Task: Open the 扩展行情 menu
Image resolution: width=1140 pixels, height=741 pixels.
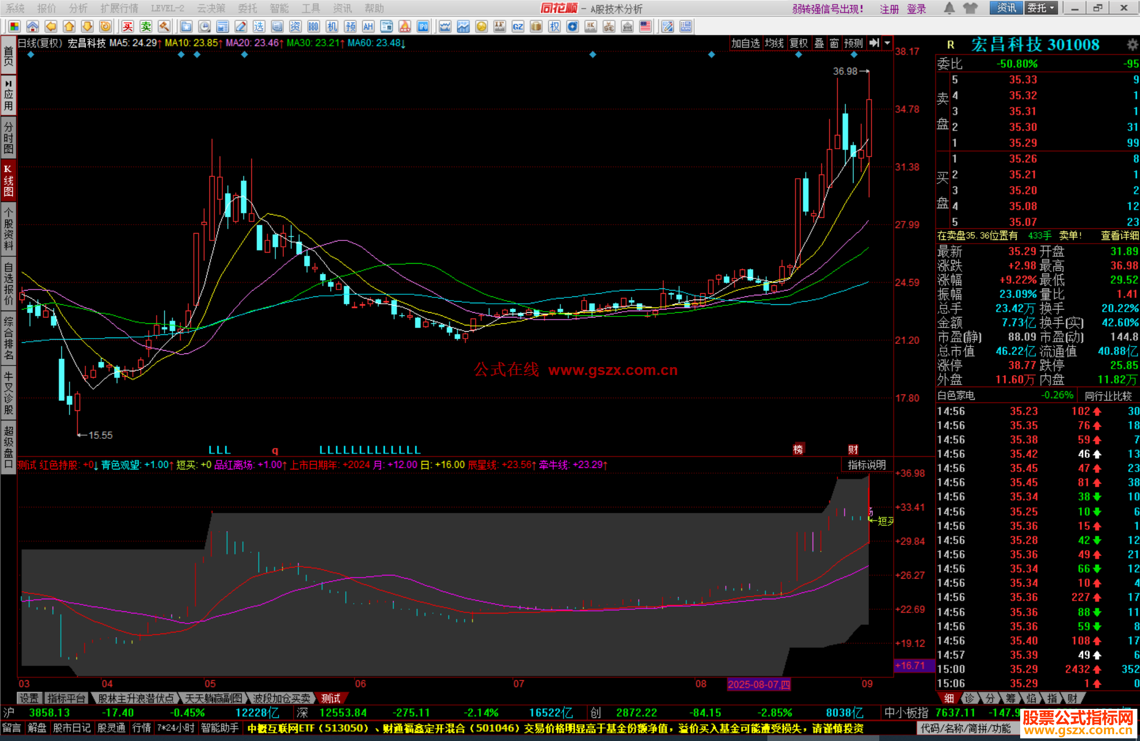Action: coord(119,8)
